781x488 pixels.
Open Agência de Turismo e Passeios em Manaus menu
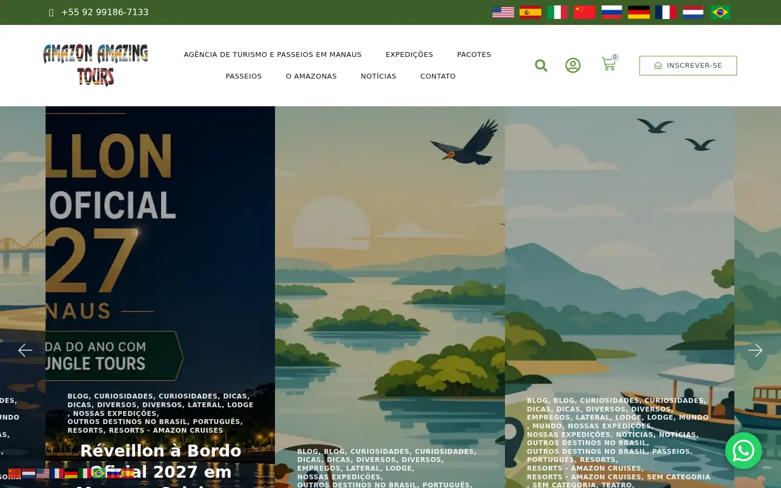272,54
